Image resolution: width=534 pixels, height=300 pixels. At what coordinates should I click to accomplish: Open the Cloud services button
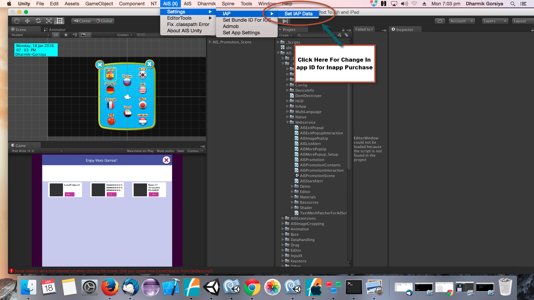[x=440, y=21]
